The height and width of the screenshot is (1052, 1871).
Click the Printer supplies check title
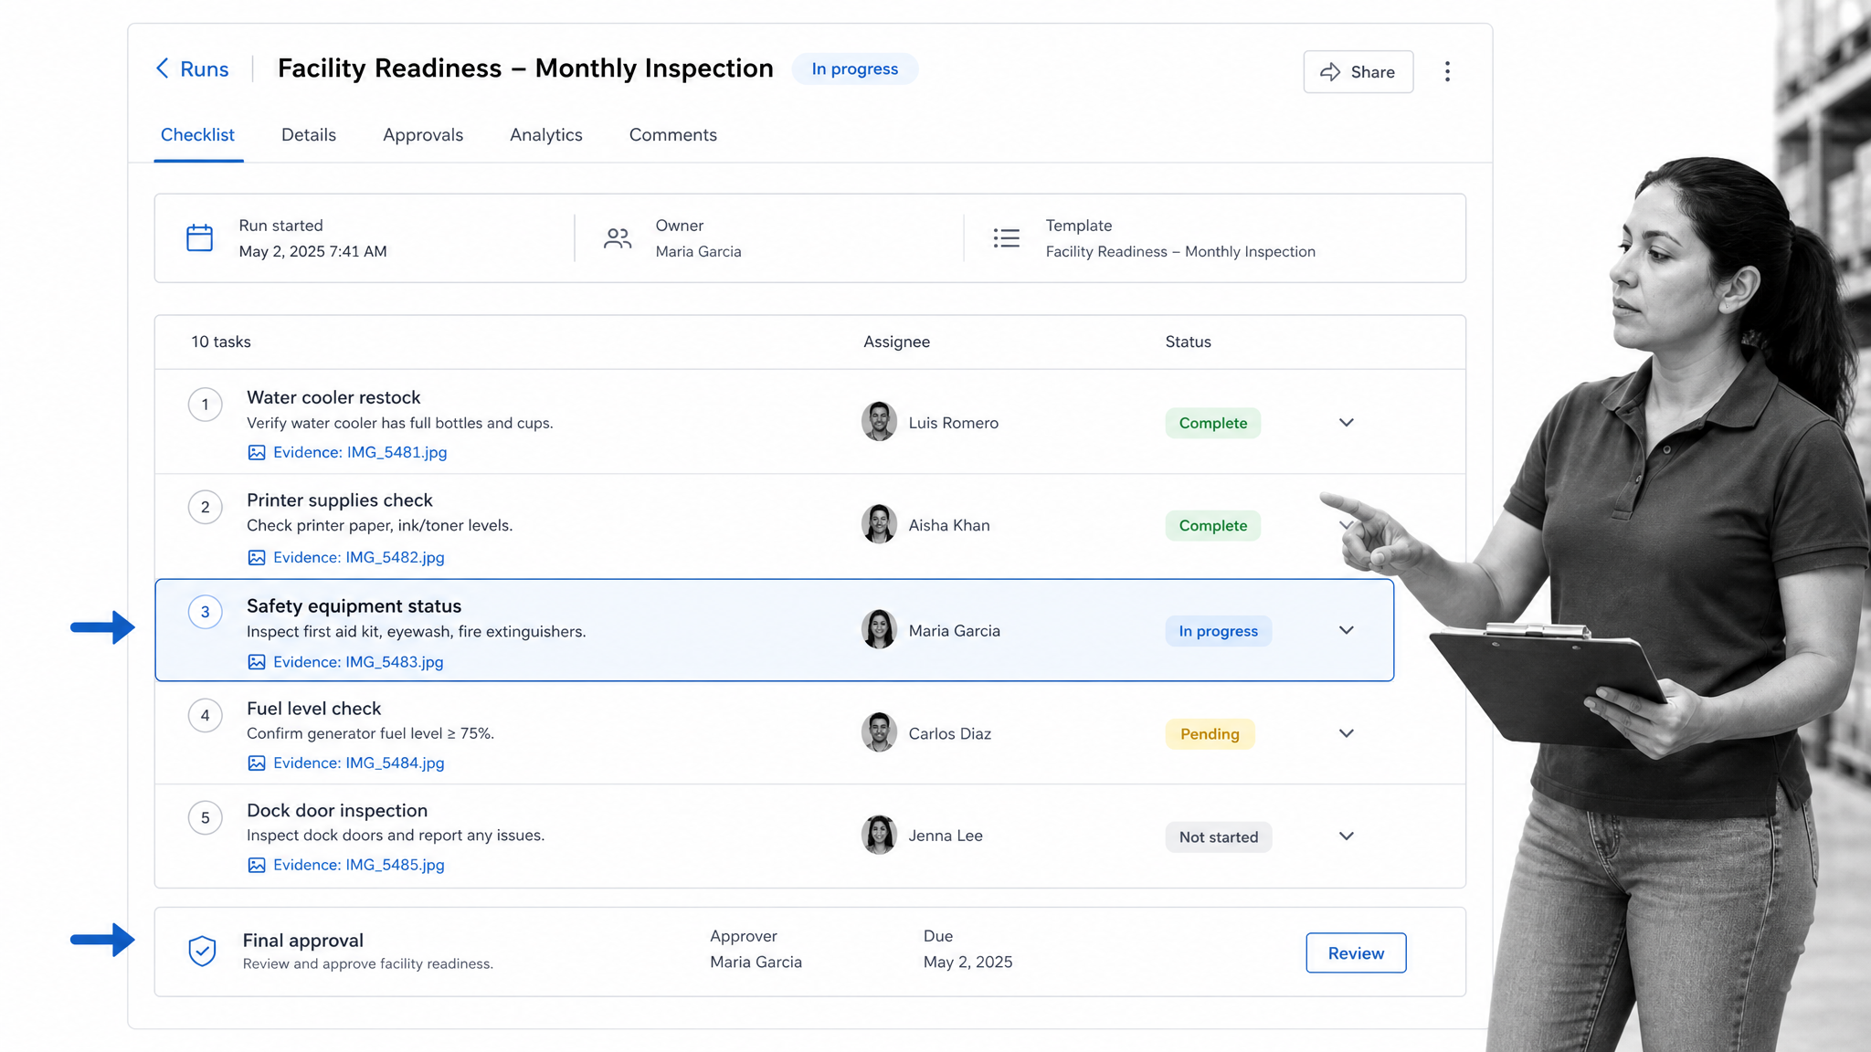tap(340, 500)
